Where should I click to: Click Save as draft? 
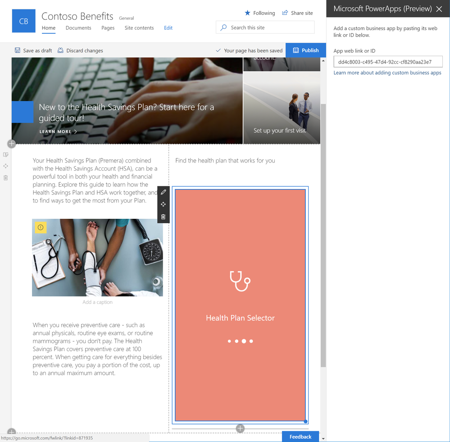(x=33, y=50)
